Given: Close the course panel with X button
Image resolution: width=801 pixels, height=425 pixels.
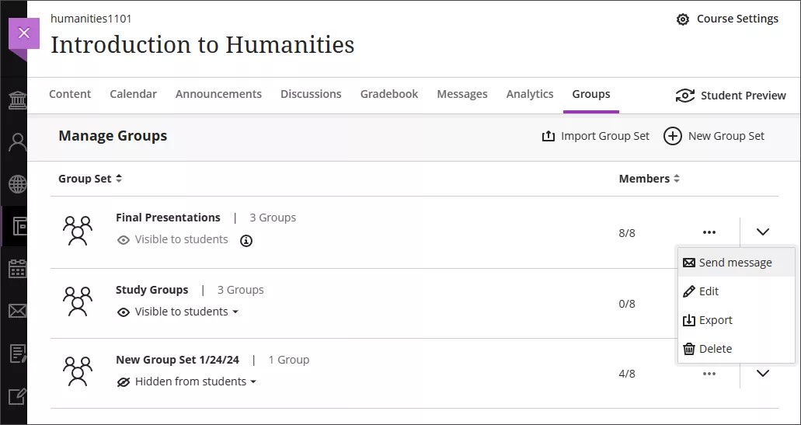Looking at the screenshot, I should click(23, 33).
